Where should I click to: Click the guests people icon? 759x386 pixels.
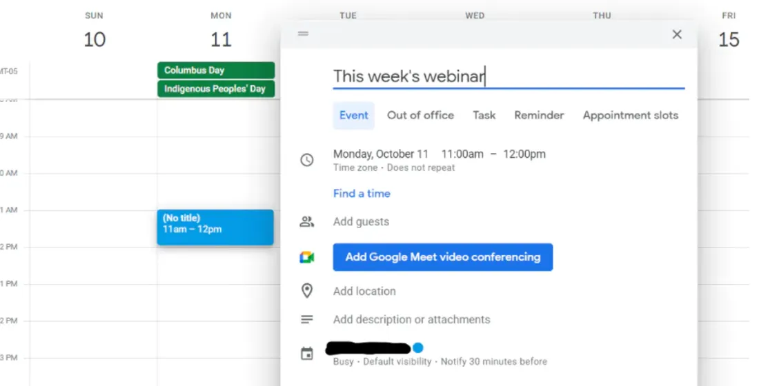coord(307,221)
